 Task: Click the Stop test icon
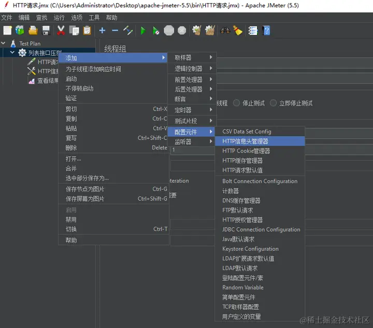pyautogui.click(x=169, y=31)
